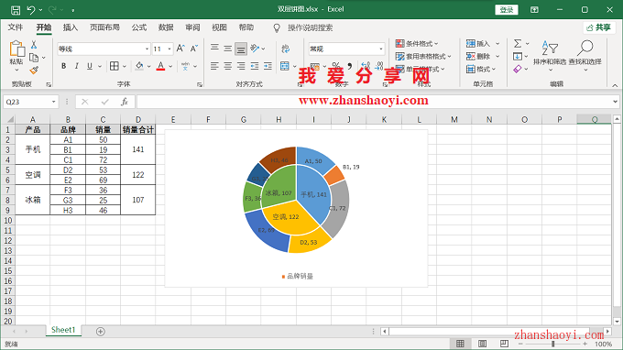Click the Insert Function fx icon
623x350 pixels.
click(x=125, y=102)
